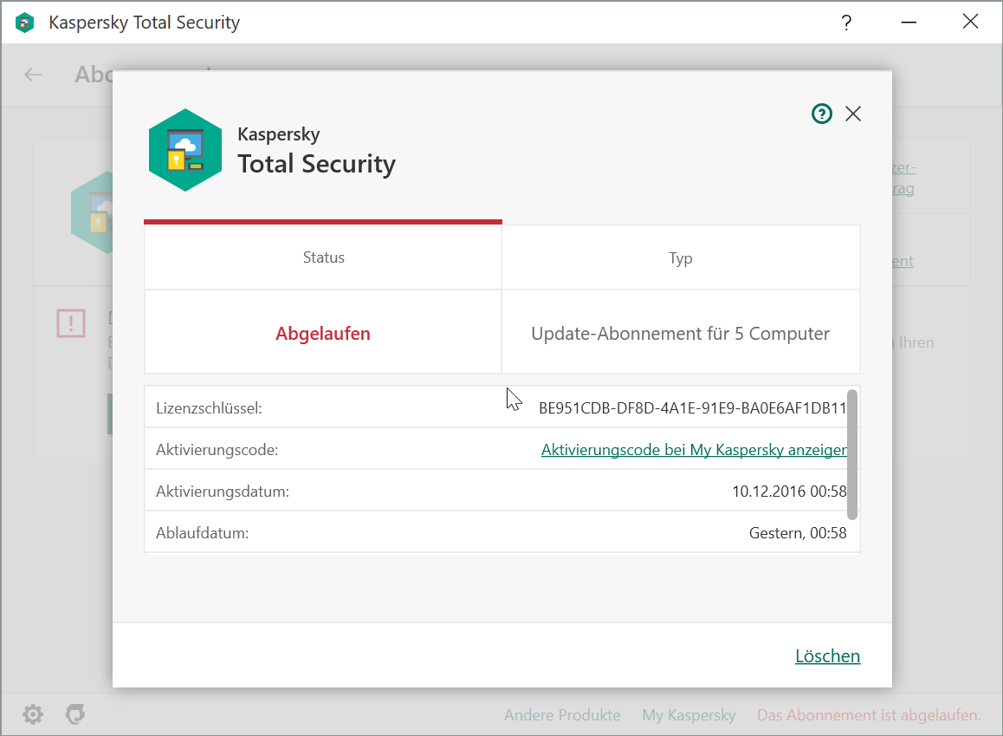Click the title bar Kaspersky app icon
This screenshot has width=1003, height=736.
tap(25, 23)
